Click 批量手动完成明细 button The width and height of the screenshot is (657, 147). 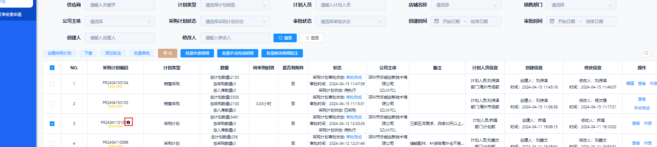pyautogui.click(x=238, y=53)
